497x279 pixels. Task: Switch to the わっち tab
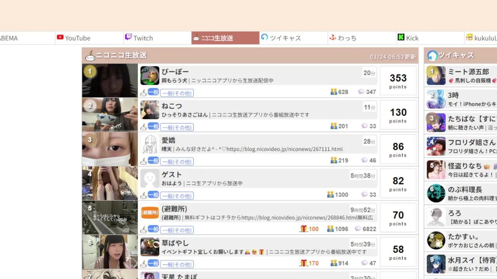[362, 38]
